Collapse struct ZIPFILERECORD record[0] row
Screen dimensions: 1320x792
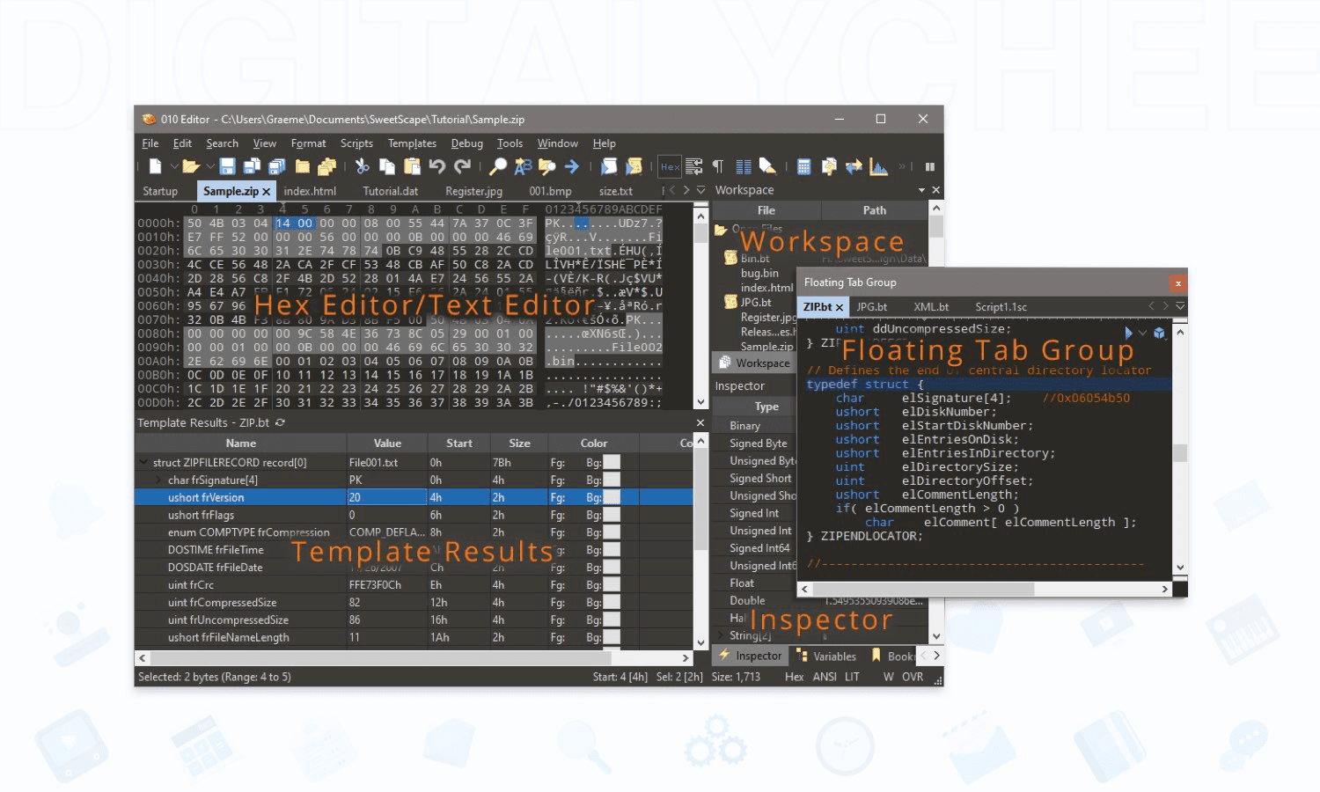click(x=143, y=462)
